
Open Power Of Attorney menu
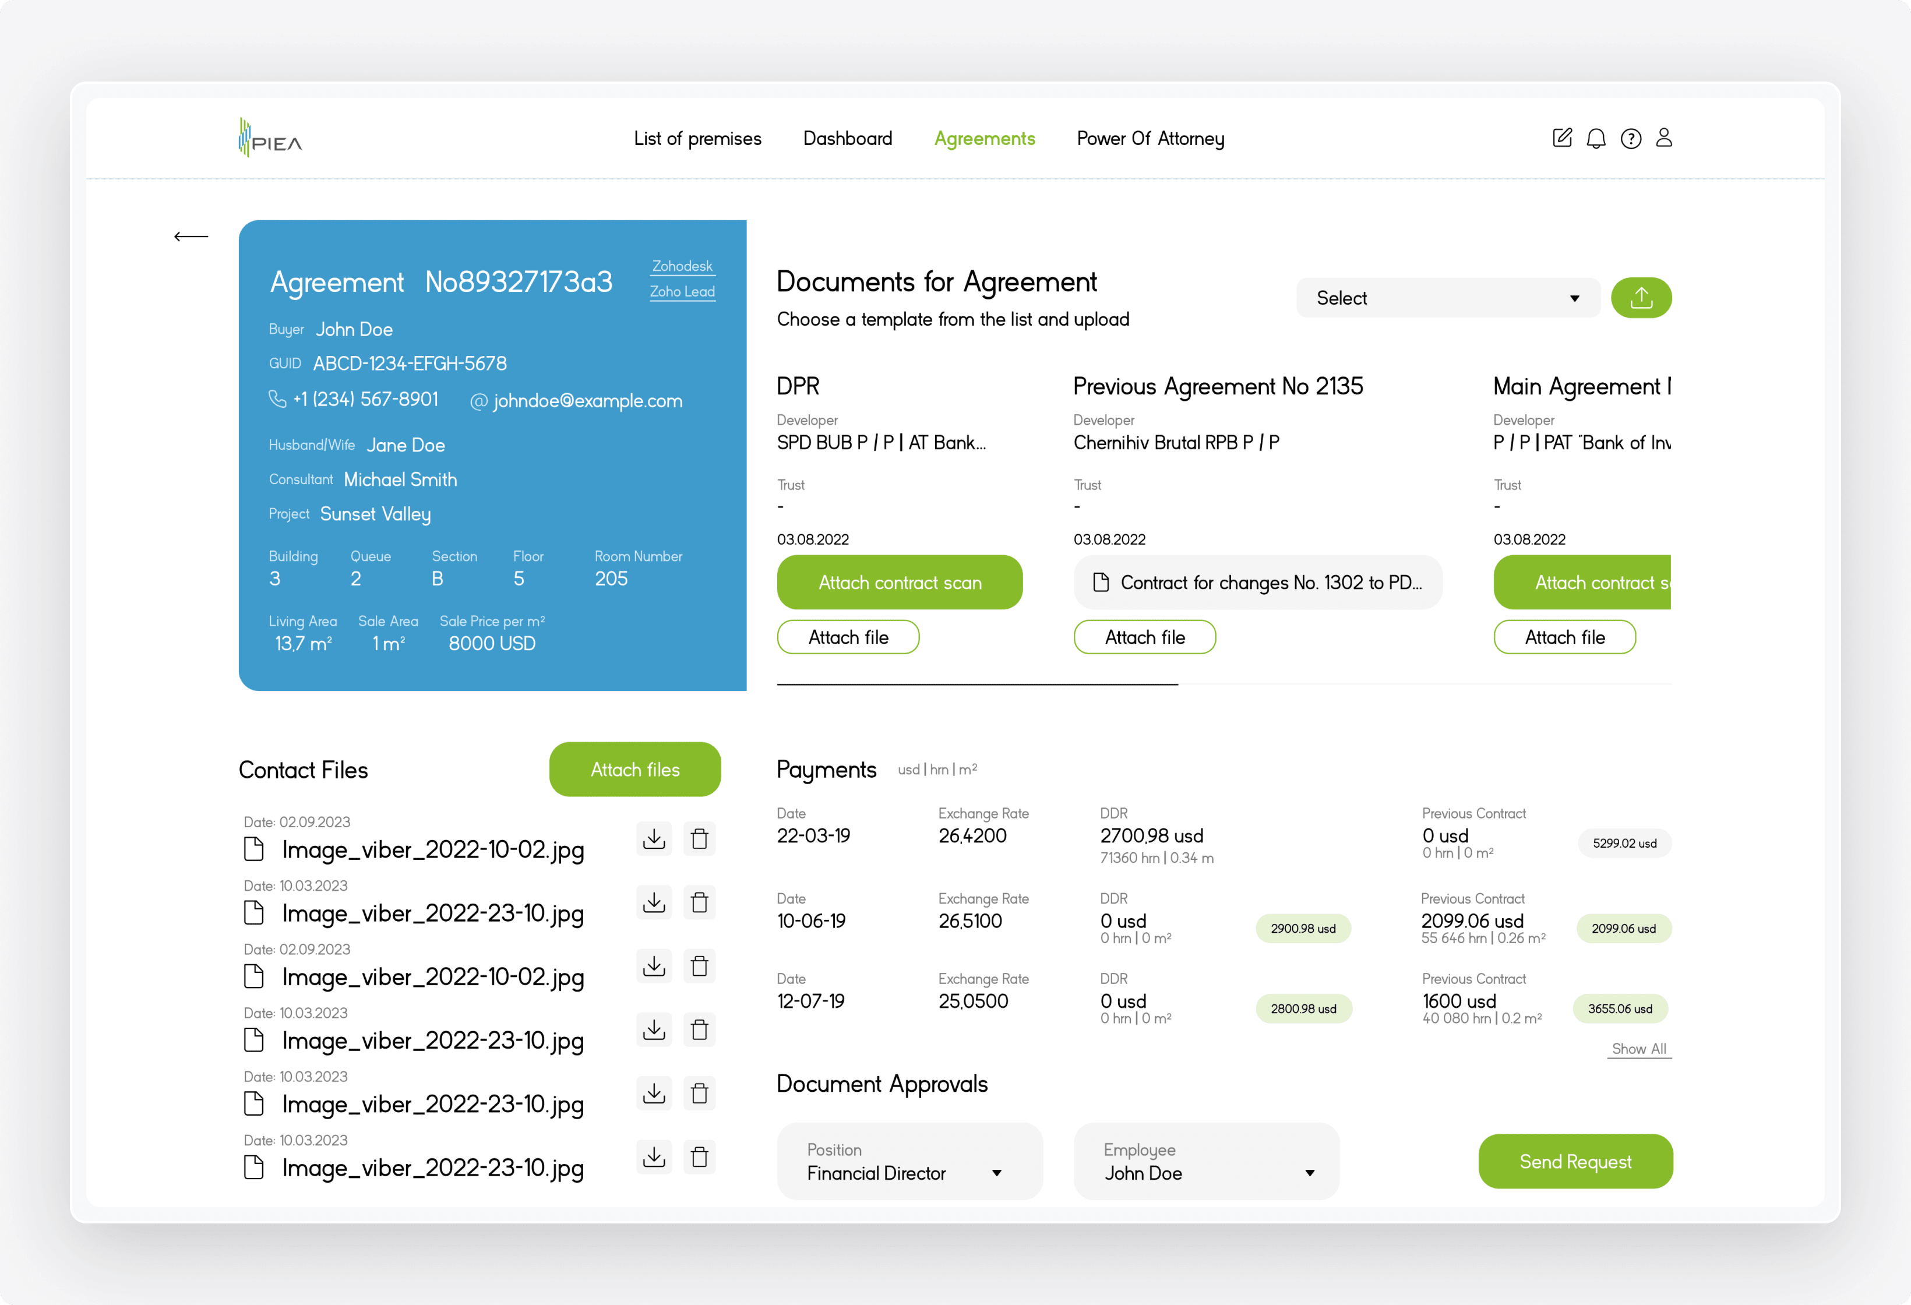[x=1150, y=138]
